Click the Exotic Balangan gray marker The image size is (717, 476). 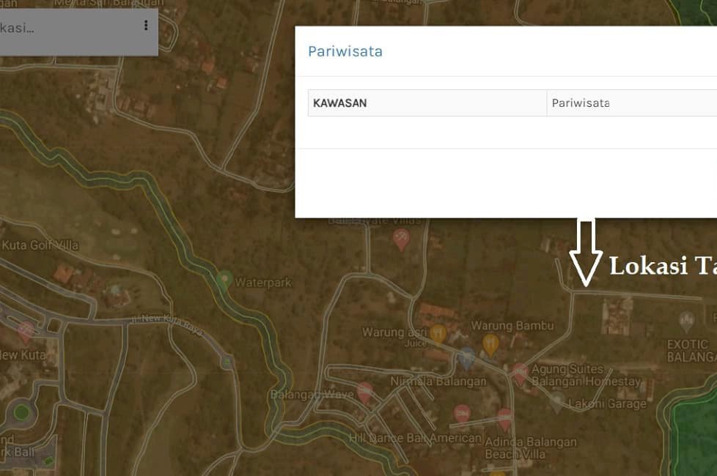686,320
